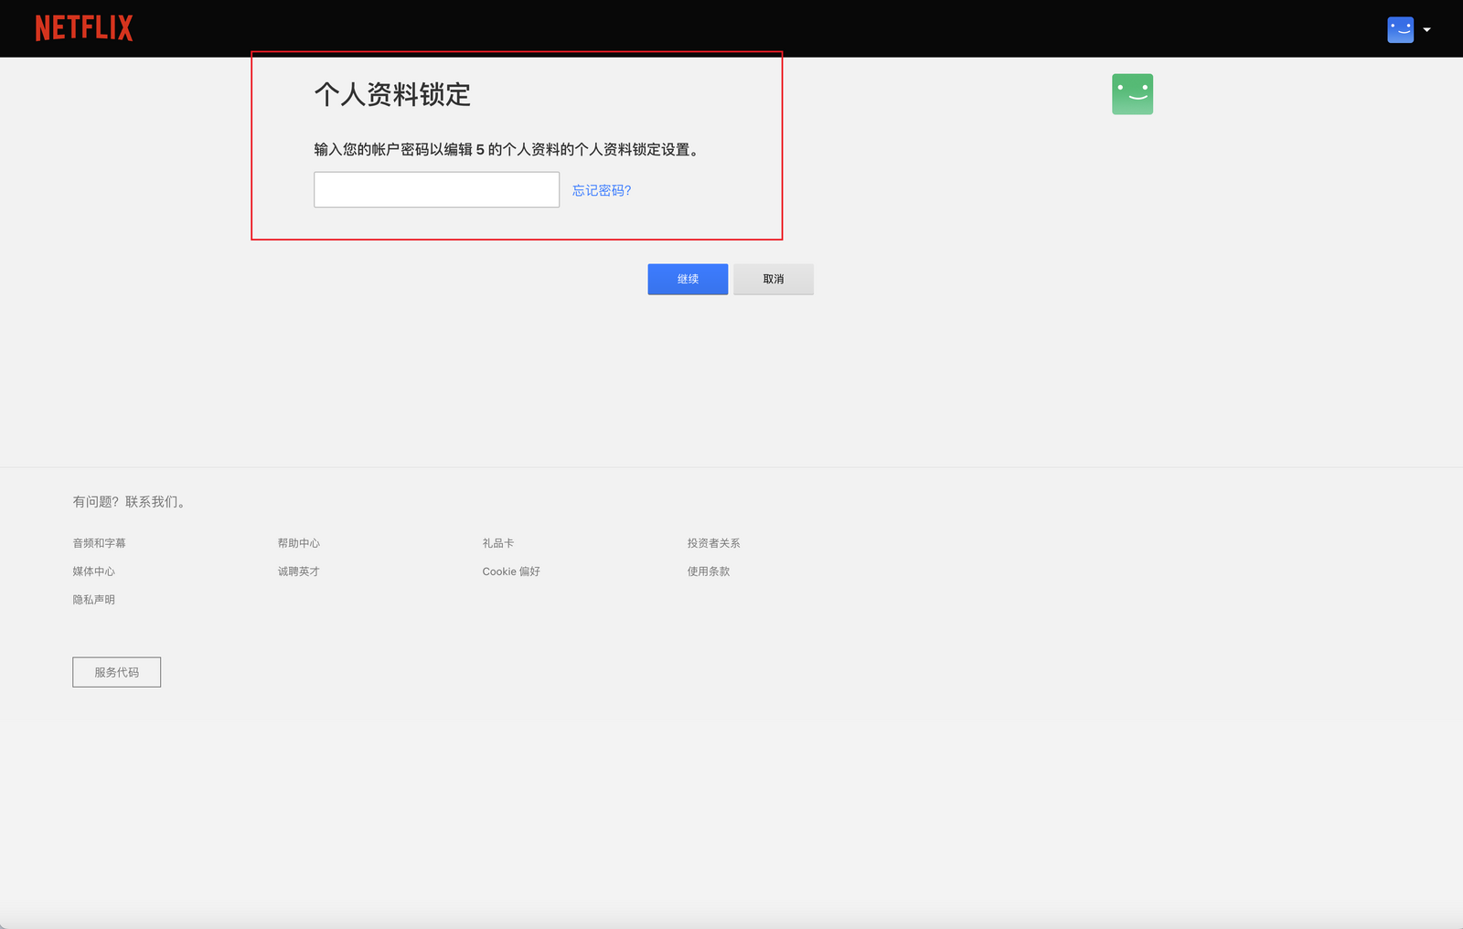The image size is (1463, 929).
Task: Open the 帮助中心 footer link
Action: pyautogui.click(x=299, y=543)
